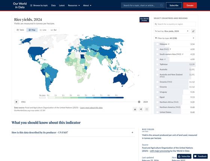Click the Northern Africa (FAO) checkbox

157,102
